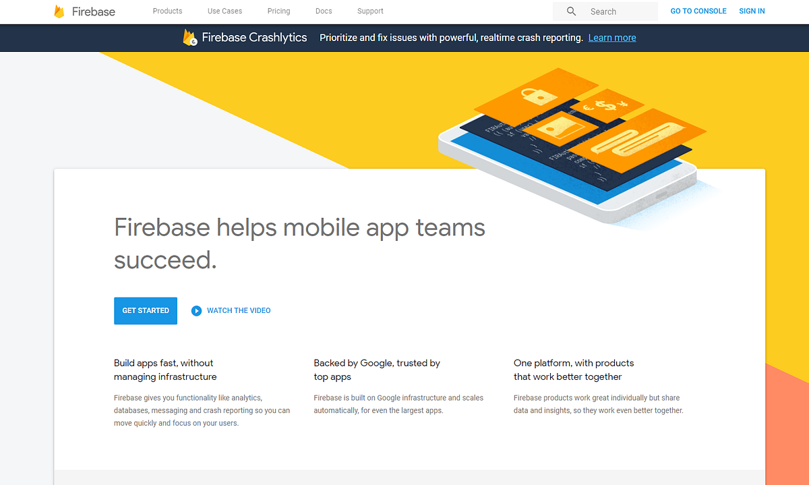Navigate to the Docs section

coord(323,11)
